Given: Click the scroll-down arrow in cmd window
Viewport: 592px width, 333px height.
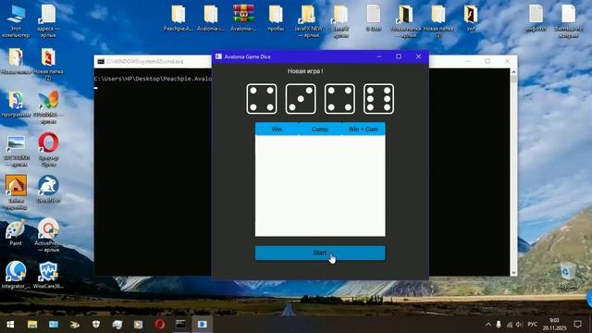Looking at the screenshot, I should (x=513, y=272).
